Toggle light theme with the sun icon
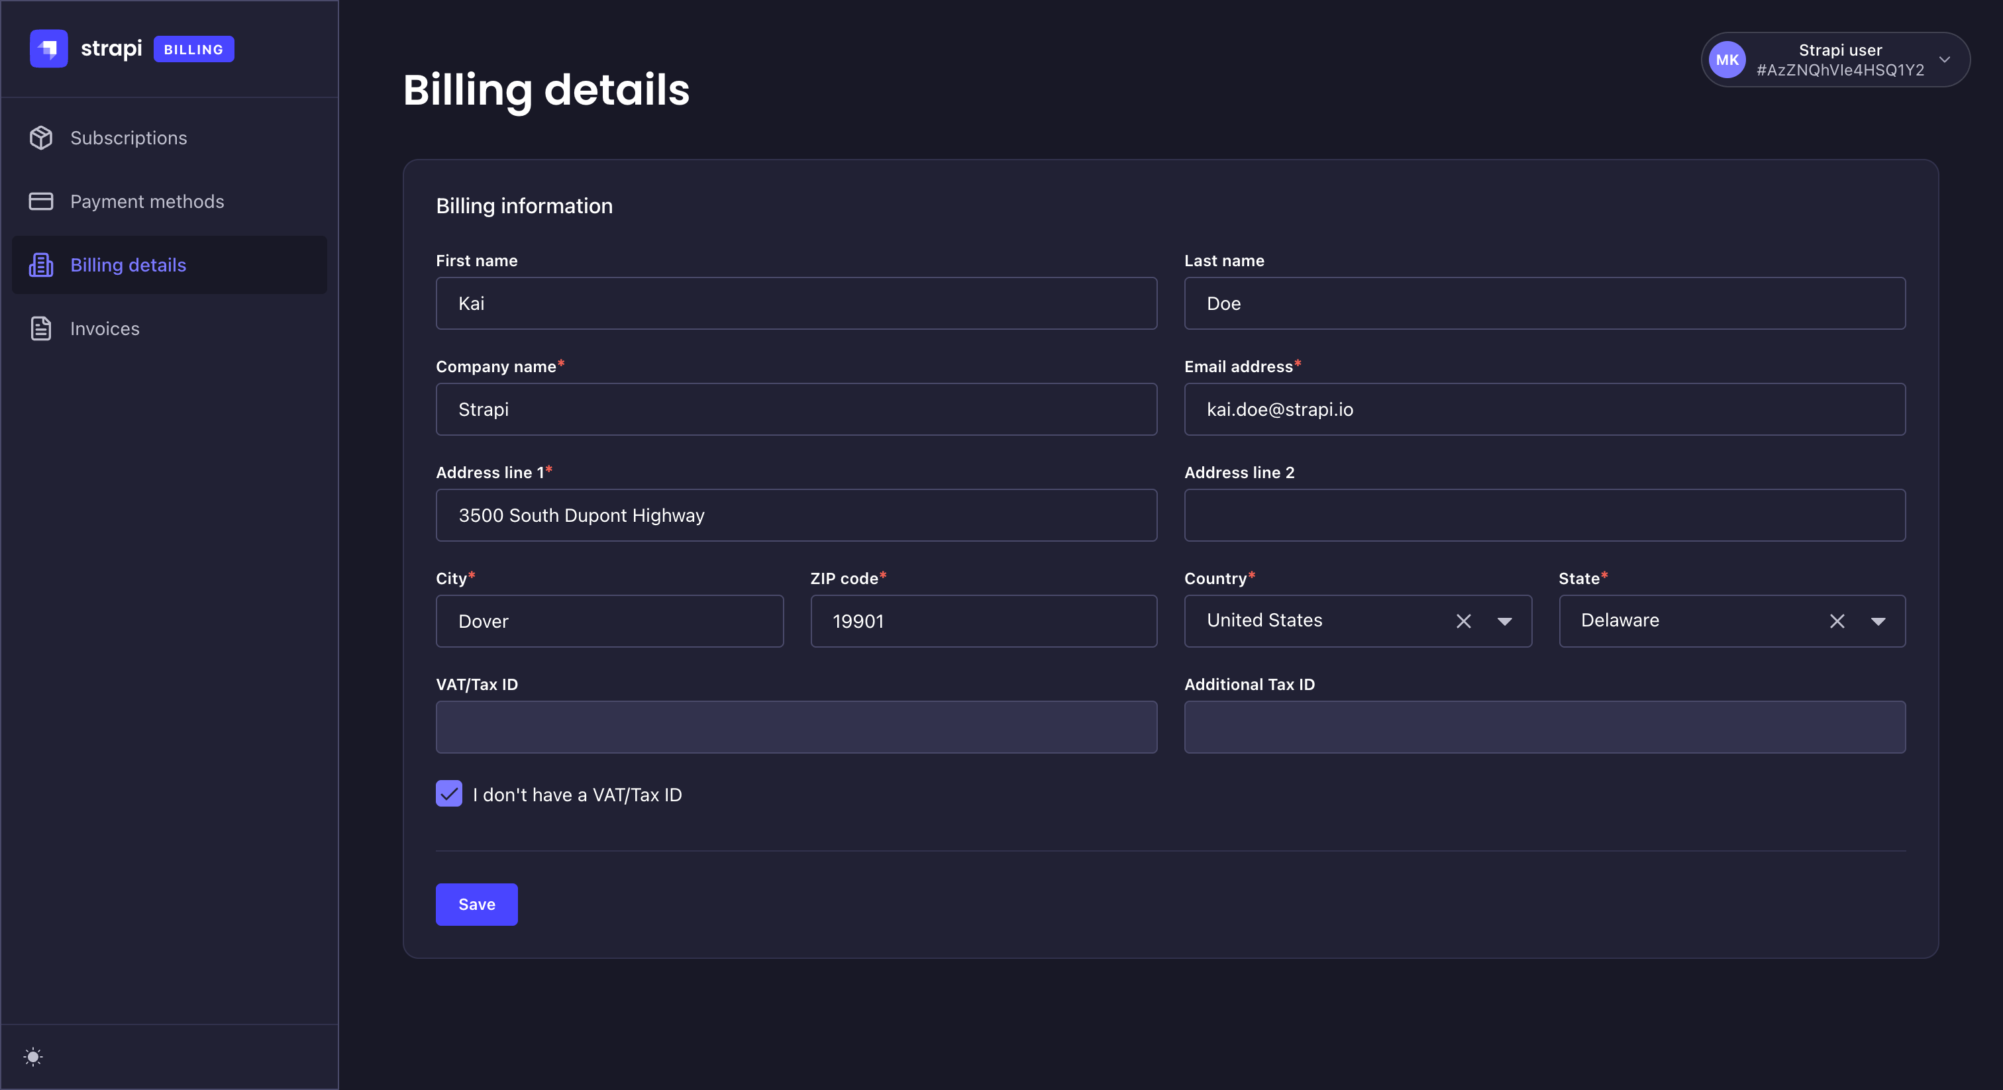2003x1090 pixels. 32,1057
